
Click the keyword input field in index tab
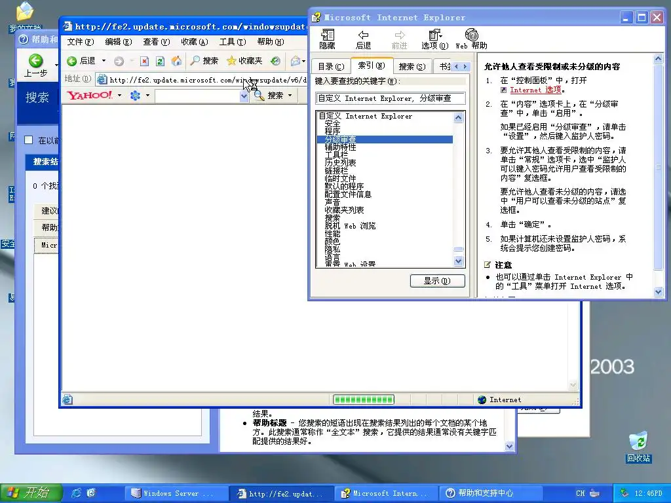391,98
